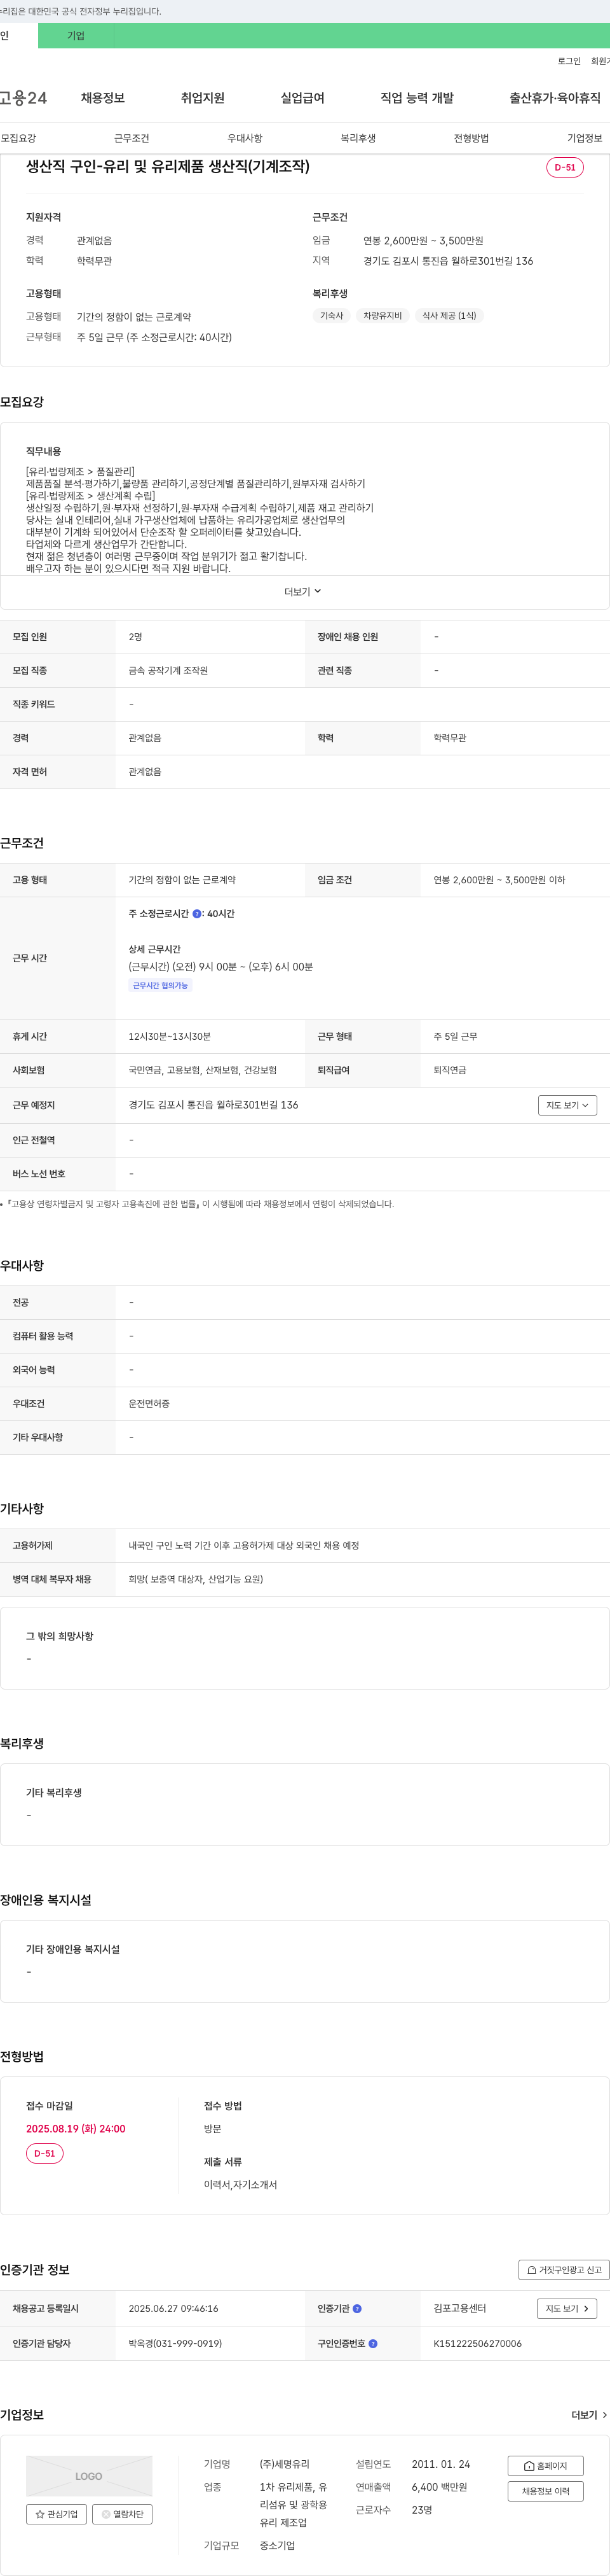The height and width of the screenshot is (2576, 610).
Task: Expand job description with 더보기
Action: click(x=302, y=592)
